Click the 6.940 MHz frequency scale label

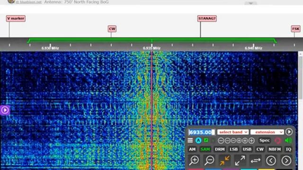tap(253, 48)
